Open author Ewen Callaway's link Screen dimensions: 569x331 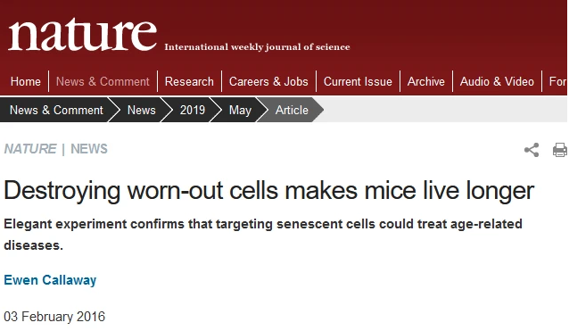(50, 280)
